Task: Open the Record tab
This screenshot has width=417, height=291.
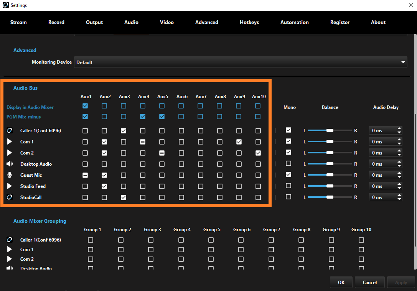Action: pos(56,22)
